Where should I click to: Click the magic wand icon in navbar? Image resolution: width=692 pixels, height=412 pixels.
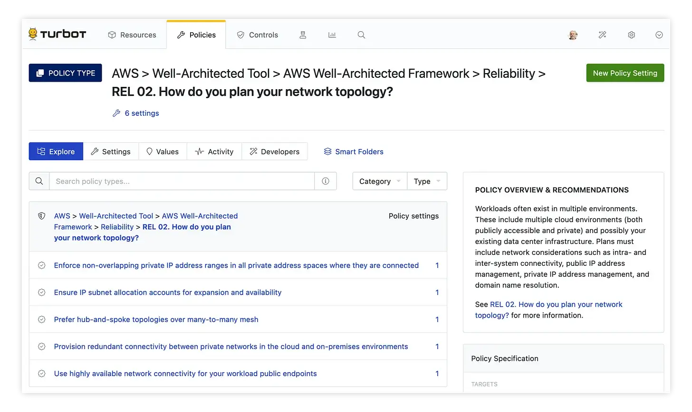point(602,35)
